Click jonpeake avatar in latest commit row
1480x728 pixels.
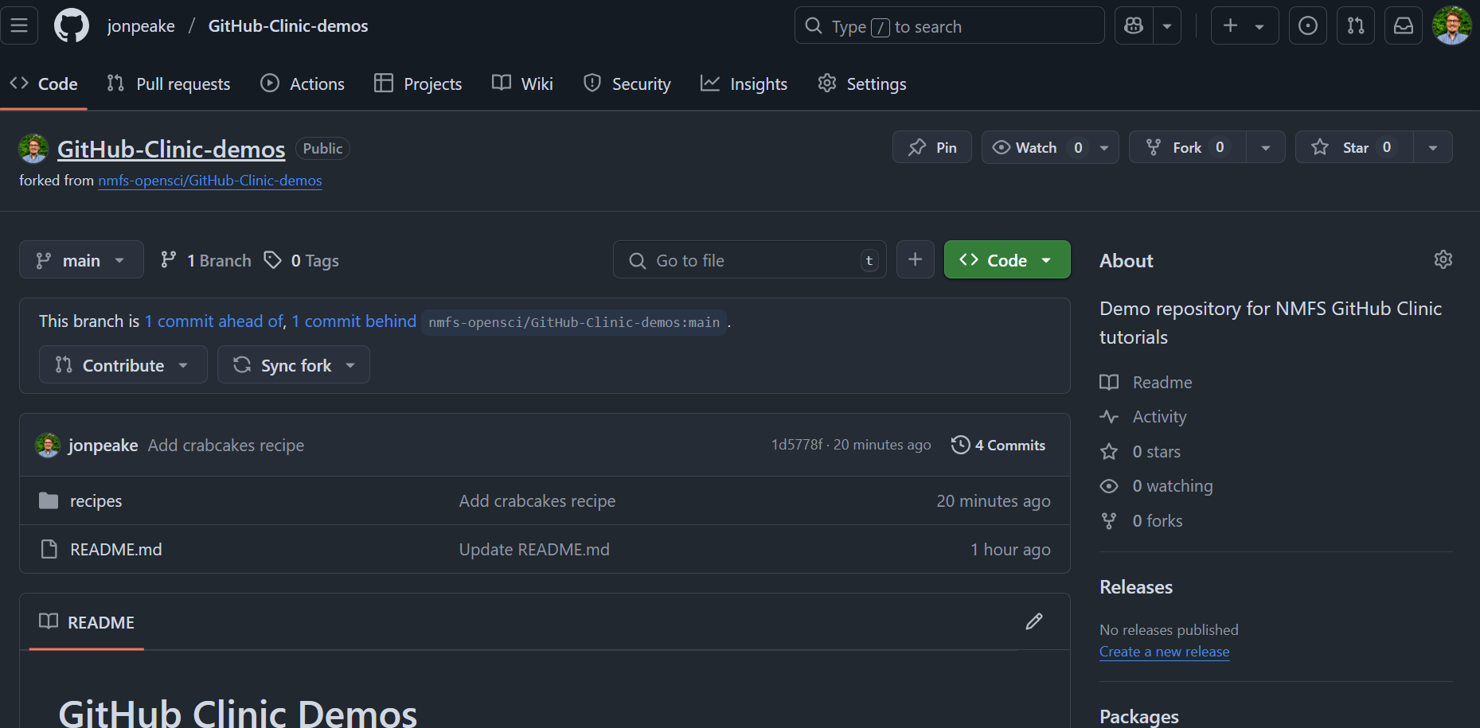[48, 446]
